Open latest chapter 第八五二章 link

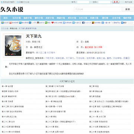[45, 53]
